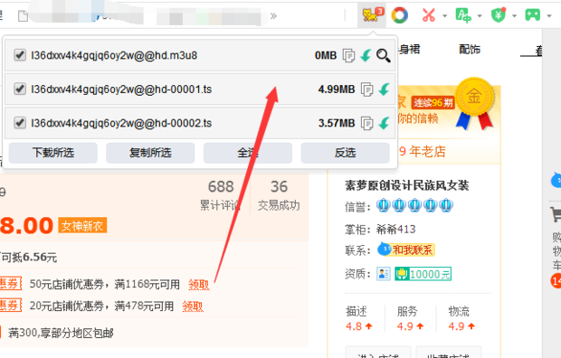Select file name ending hd-00001.ts
The width and height of the screenshot is (561, 358).
tap(121, 89)
